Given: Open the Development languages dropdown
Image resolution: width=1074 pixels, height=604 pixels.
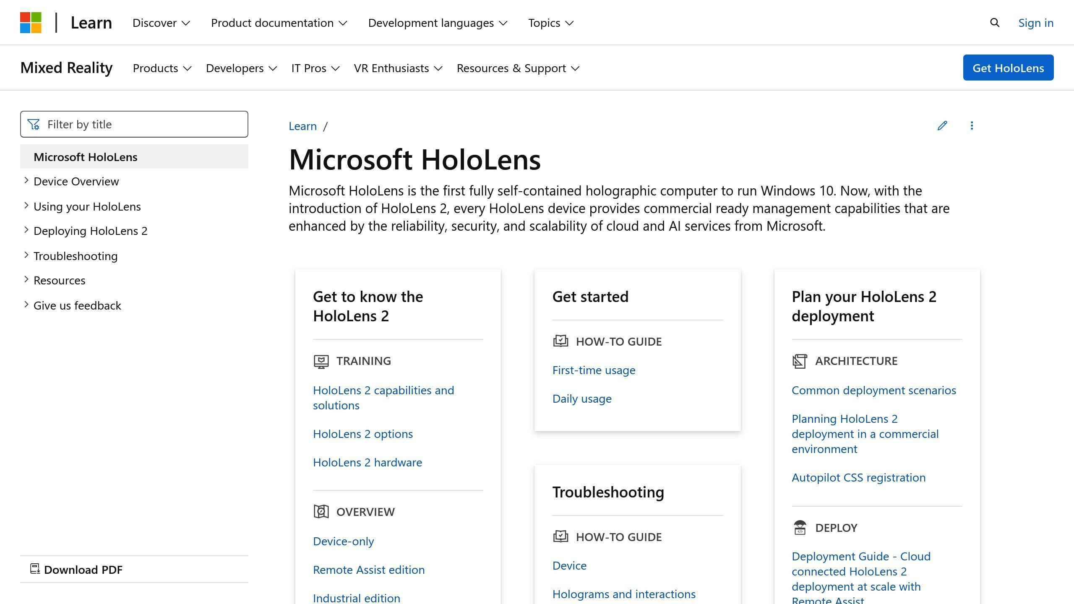Looking at the screenshot, I should pyautogui.click(x=438, y=23).
